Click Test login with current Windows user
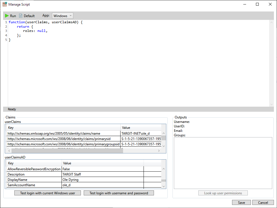The width and height of the screenshot is (277, 208). click(47, 193)
